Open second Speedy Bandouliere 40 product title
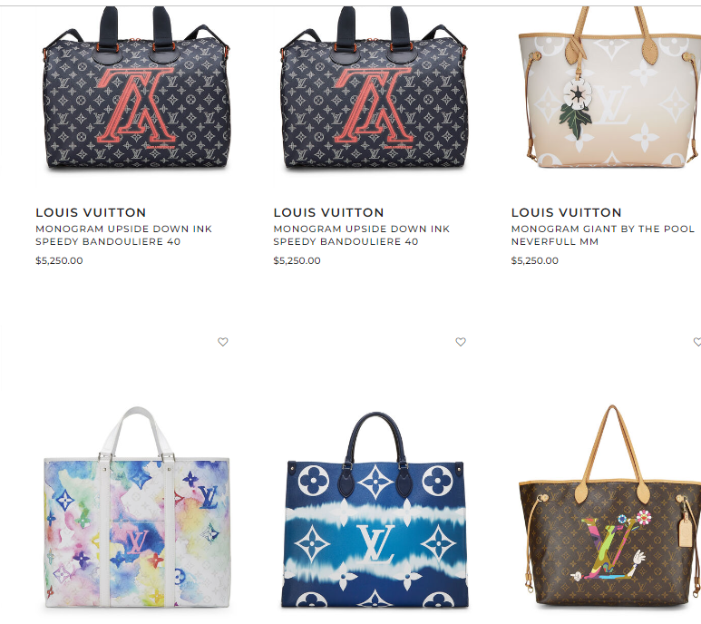This screenshot has height=624, width=701. pos(362,235)
